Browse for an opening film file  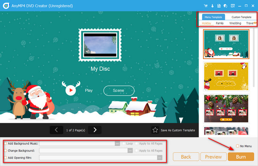pyautogui.click(x=160, y=158)
